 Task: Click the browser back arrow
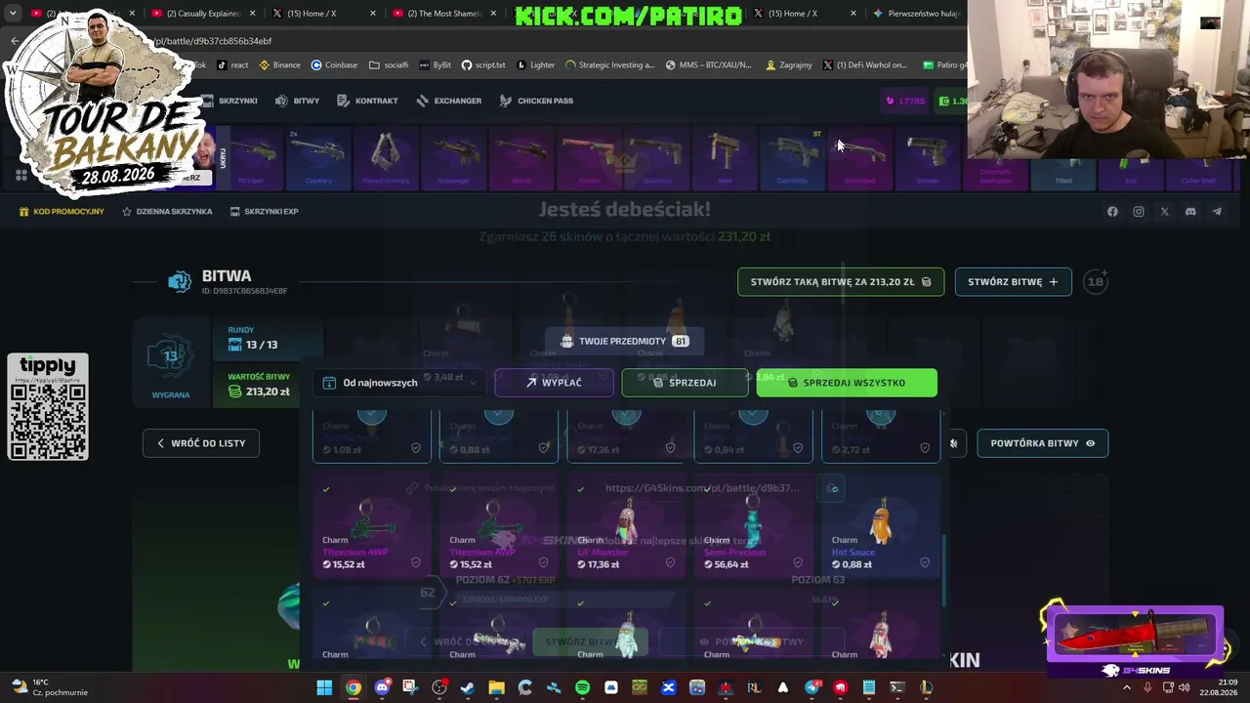click(14, 41)
